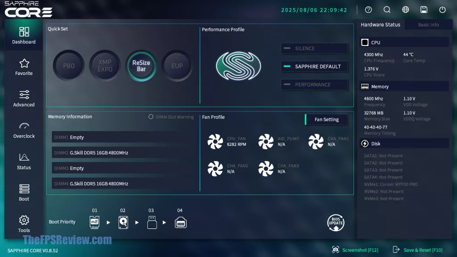Click the power icon in header
The image size is (457, 257).
tap(442, 10)
